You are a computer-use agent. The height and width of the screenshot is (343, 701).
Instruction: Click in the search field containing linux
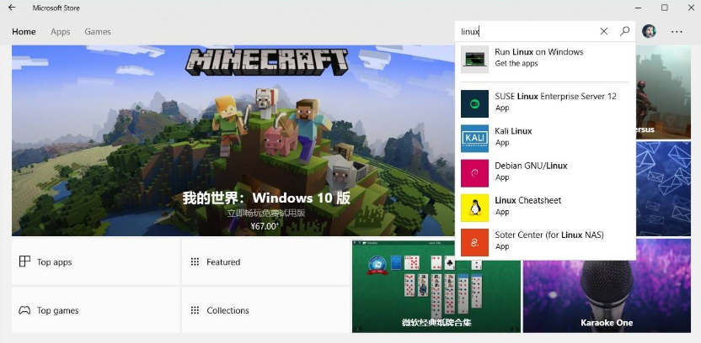pos(527,31)
